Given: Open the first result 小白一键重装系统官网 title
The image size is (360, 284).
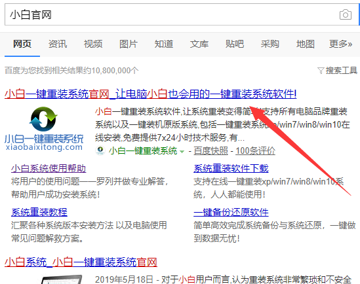Looking at the screenshot, I should coord(151,94).
